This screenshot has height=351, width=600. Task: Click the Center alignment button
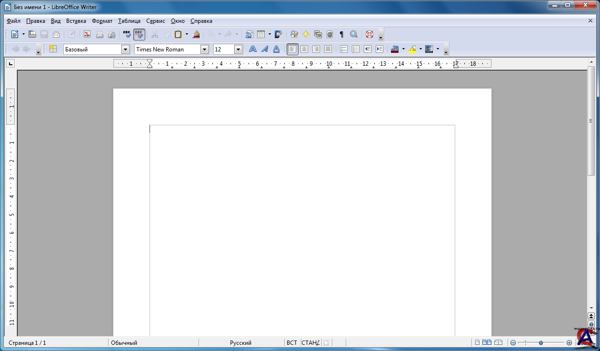coord(304,49)
